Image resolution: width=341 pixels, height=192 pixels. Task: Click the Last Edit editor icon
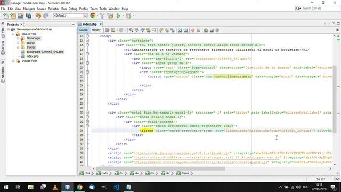(107, 30)
